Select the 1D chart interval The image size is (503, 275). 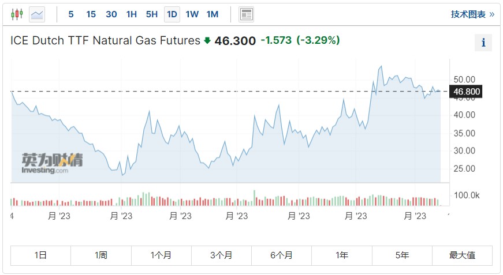[x=172, y=14]
